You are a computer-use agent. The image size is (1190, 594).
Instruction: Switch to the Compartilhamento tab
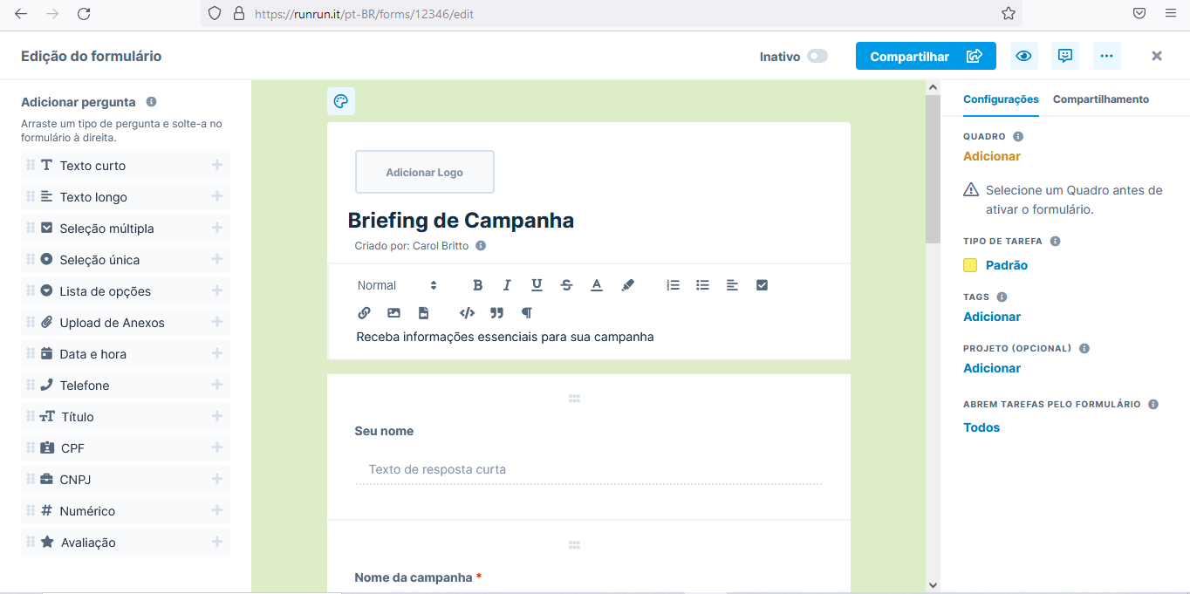pos(1101,99)
